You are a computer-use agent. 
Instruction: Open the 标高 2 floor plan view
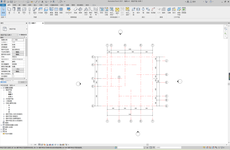(x=10, y=96)
